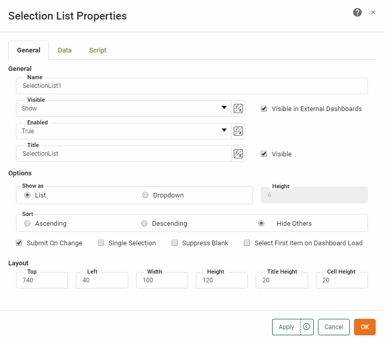Click the Cancel button

[333, 327]
